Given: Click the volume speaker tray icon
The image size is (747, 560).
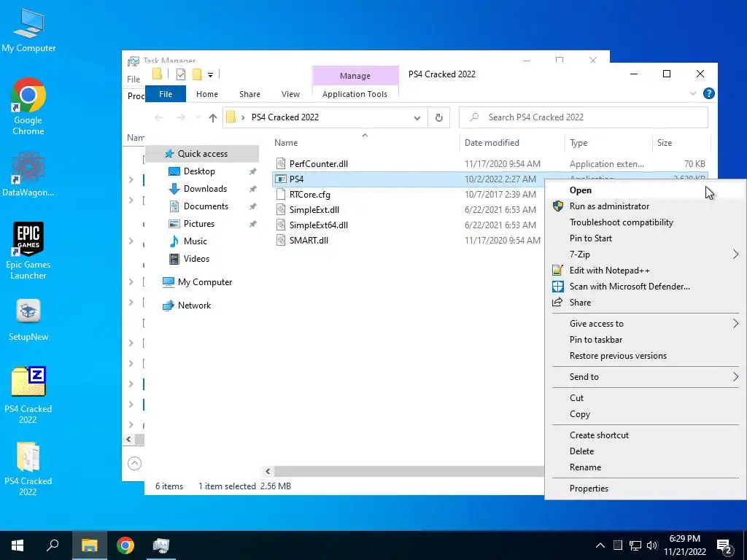Looking at the screenshot, I should [651, 545].
